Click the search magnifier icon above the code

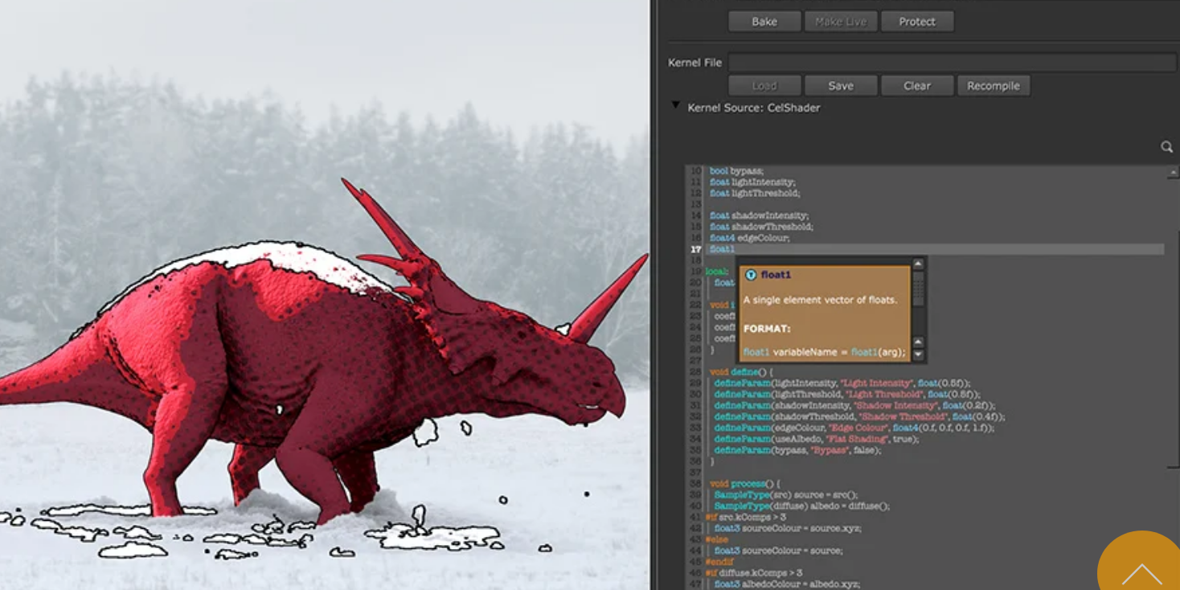click(x=1166, y=146)
